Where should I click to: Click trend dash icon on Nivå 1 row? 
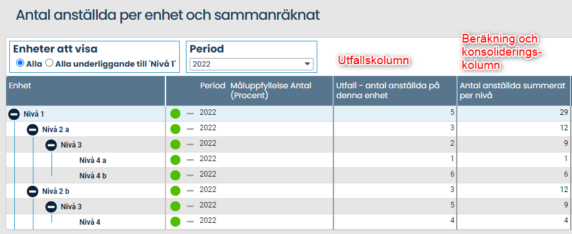pos(190,114)
